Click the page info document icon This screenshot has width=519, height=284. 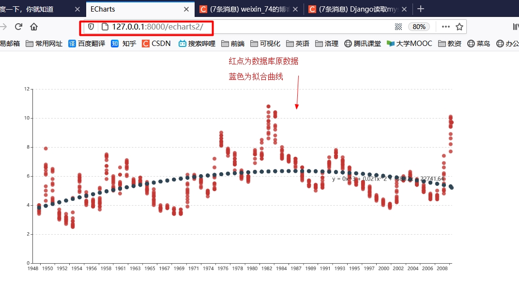(105, 27)
